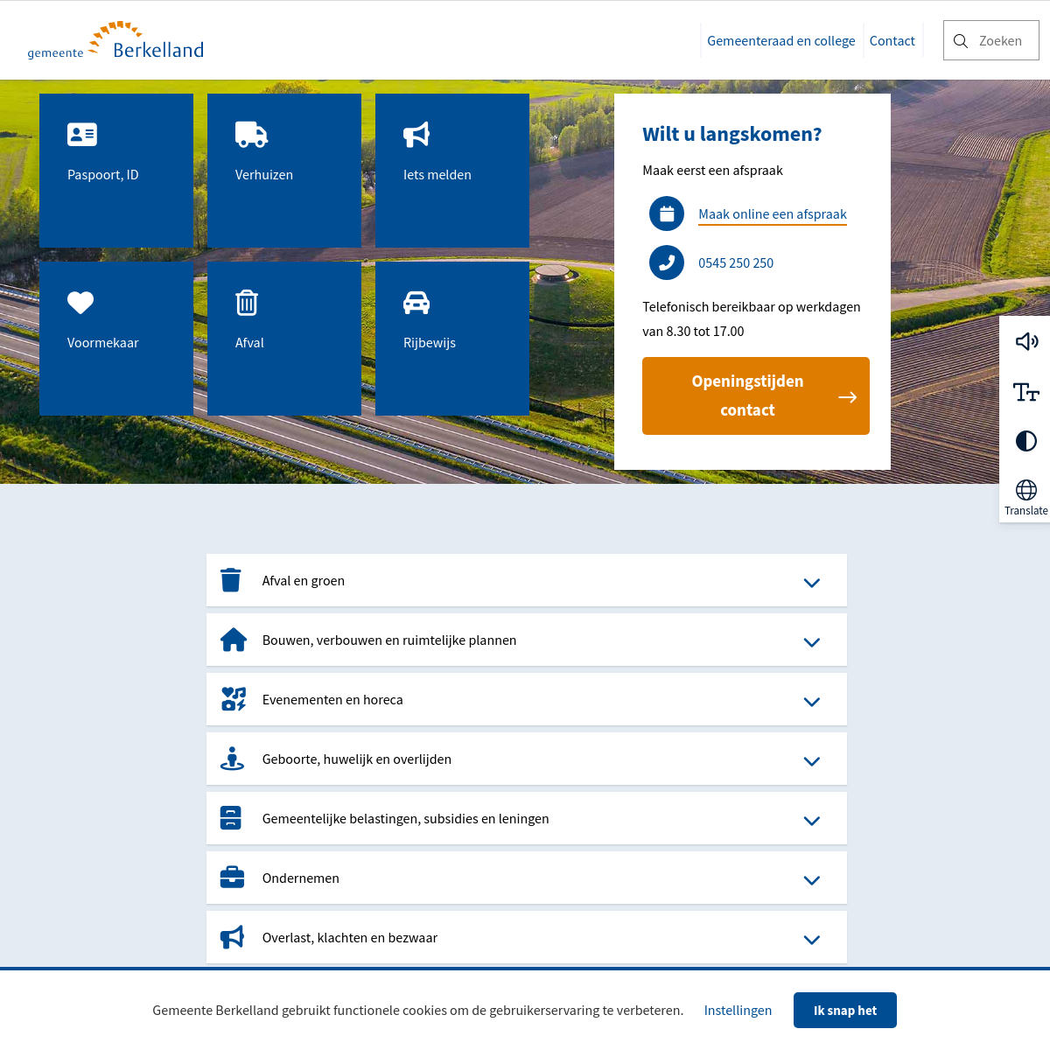Click the phone icon next to 0545 250 250

coord(667,262)
